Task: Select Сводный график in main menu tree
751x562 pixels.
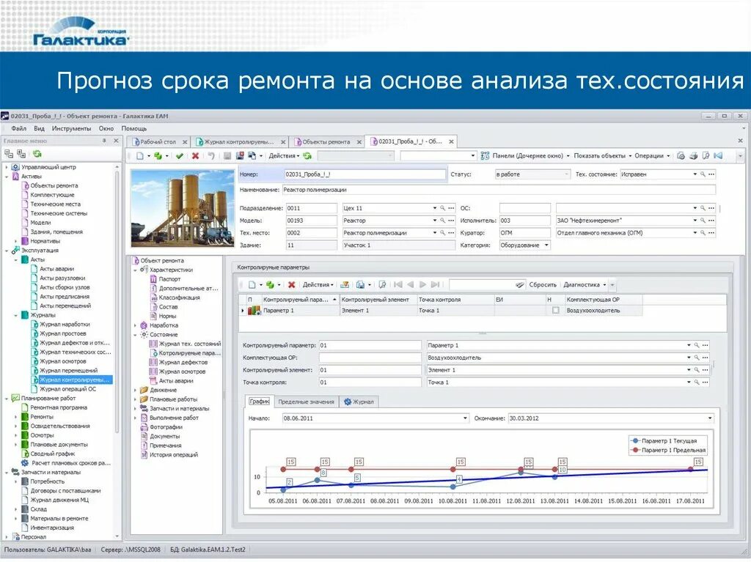Action: [x=52, y=454]
